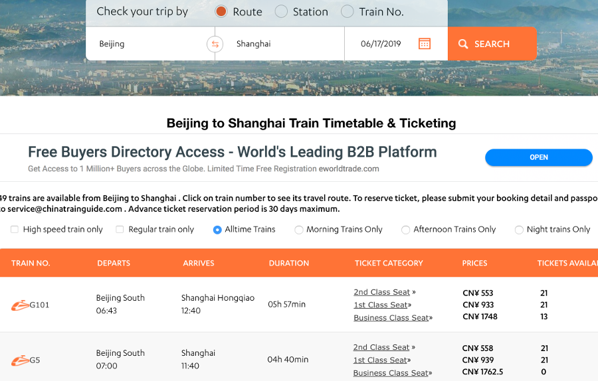Click the orange SEARCH button

pos(492,44)
